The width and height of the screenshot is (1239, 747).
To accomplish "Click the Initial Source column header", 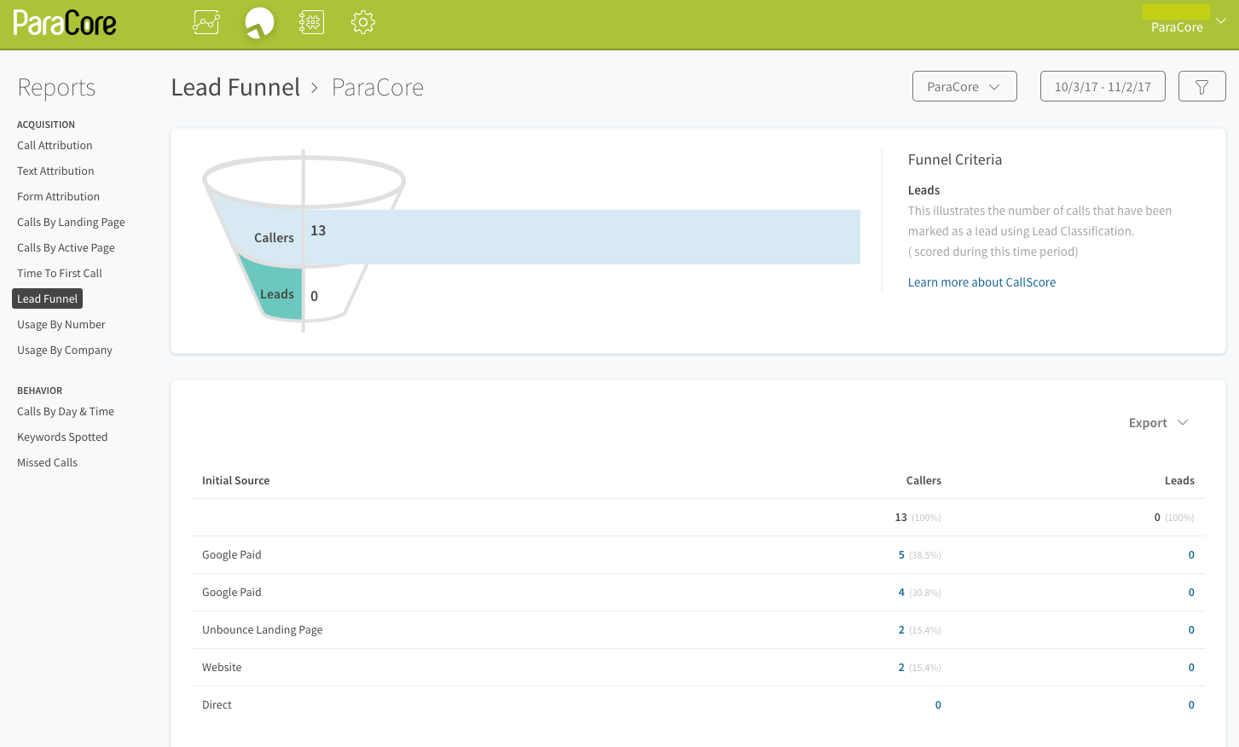I will [x=235, y=480].
